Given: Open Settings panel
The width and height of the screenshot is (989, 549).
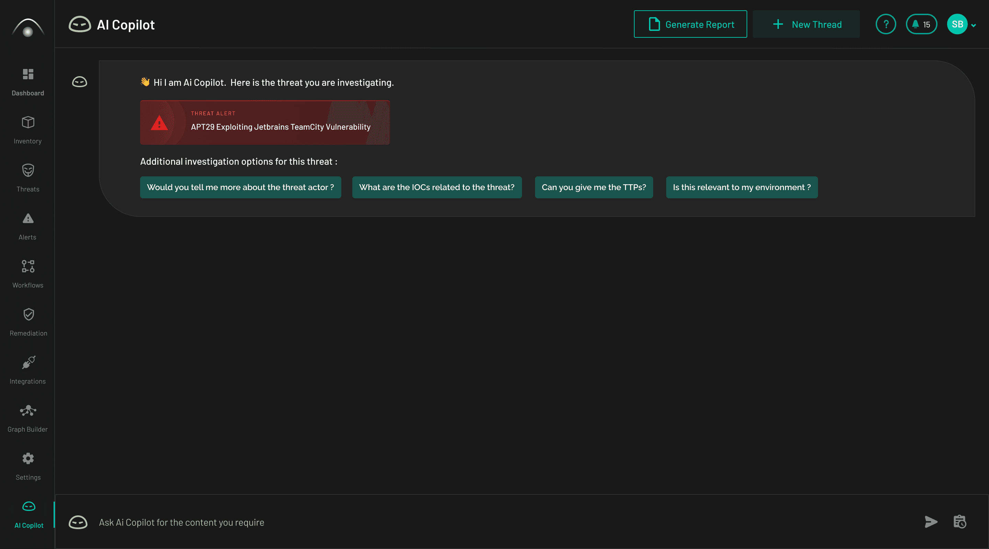Looking at the screenshot, I should (x=28, y=466).
